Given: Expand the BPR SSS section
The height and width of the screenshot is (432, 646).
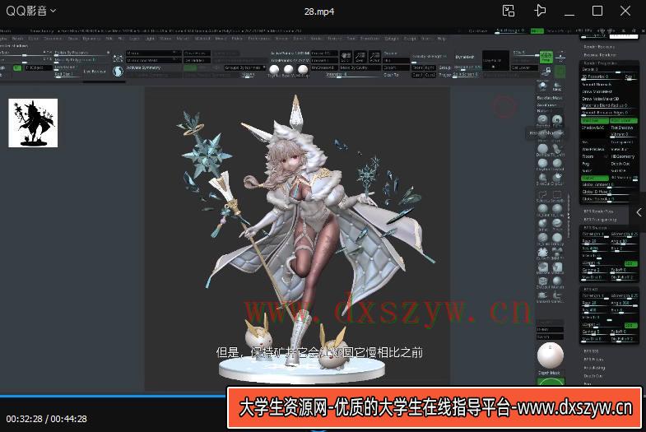Looking at the screenshot, I should click(591, 351).
